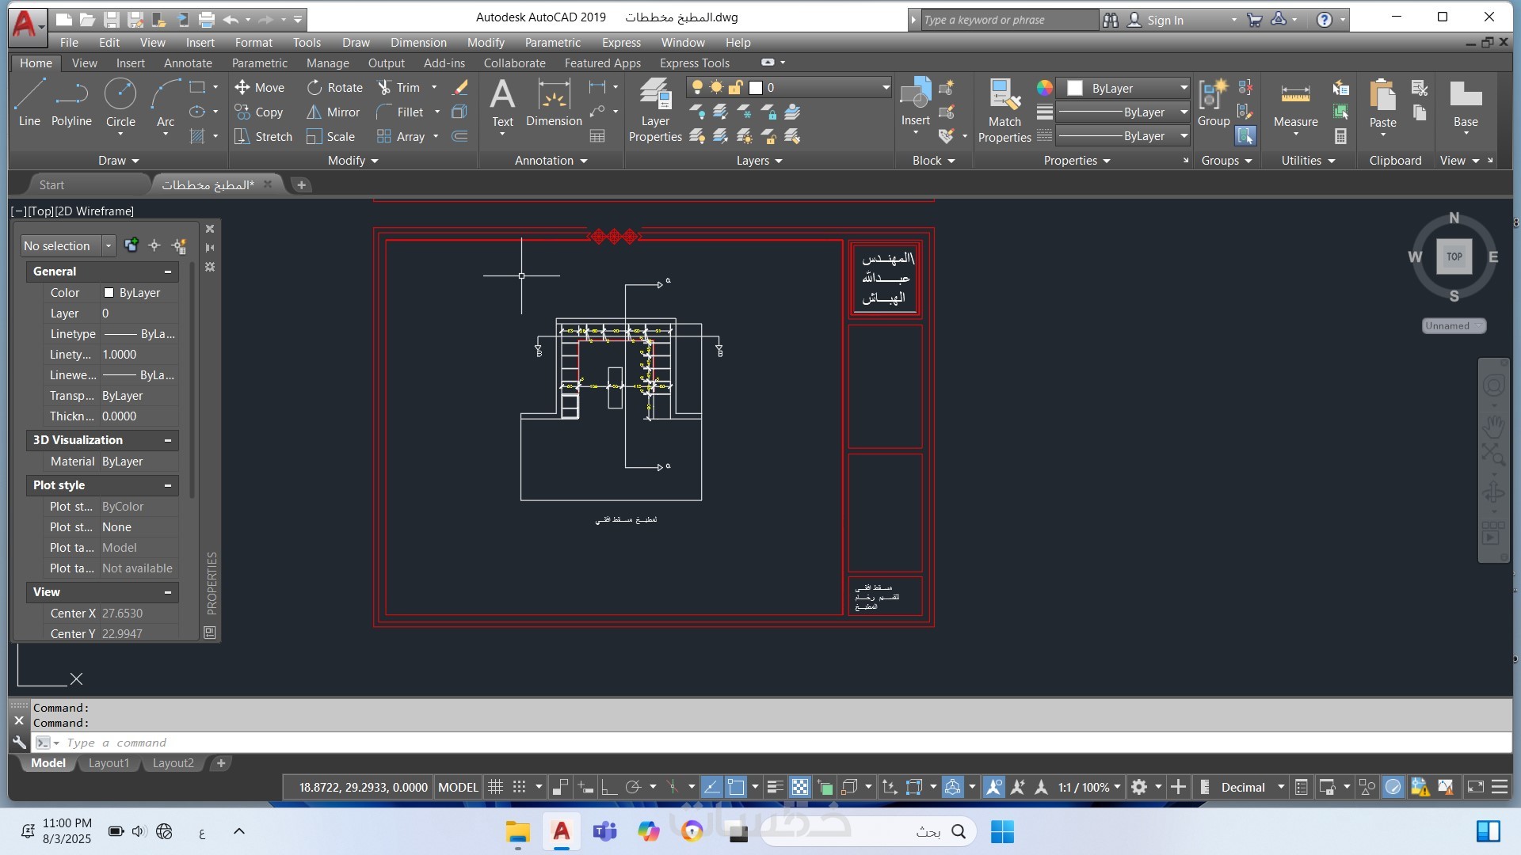Collapse the General properties section
The image size is (1521, 855).
pyautogui.click(x=168, y=272)
